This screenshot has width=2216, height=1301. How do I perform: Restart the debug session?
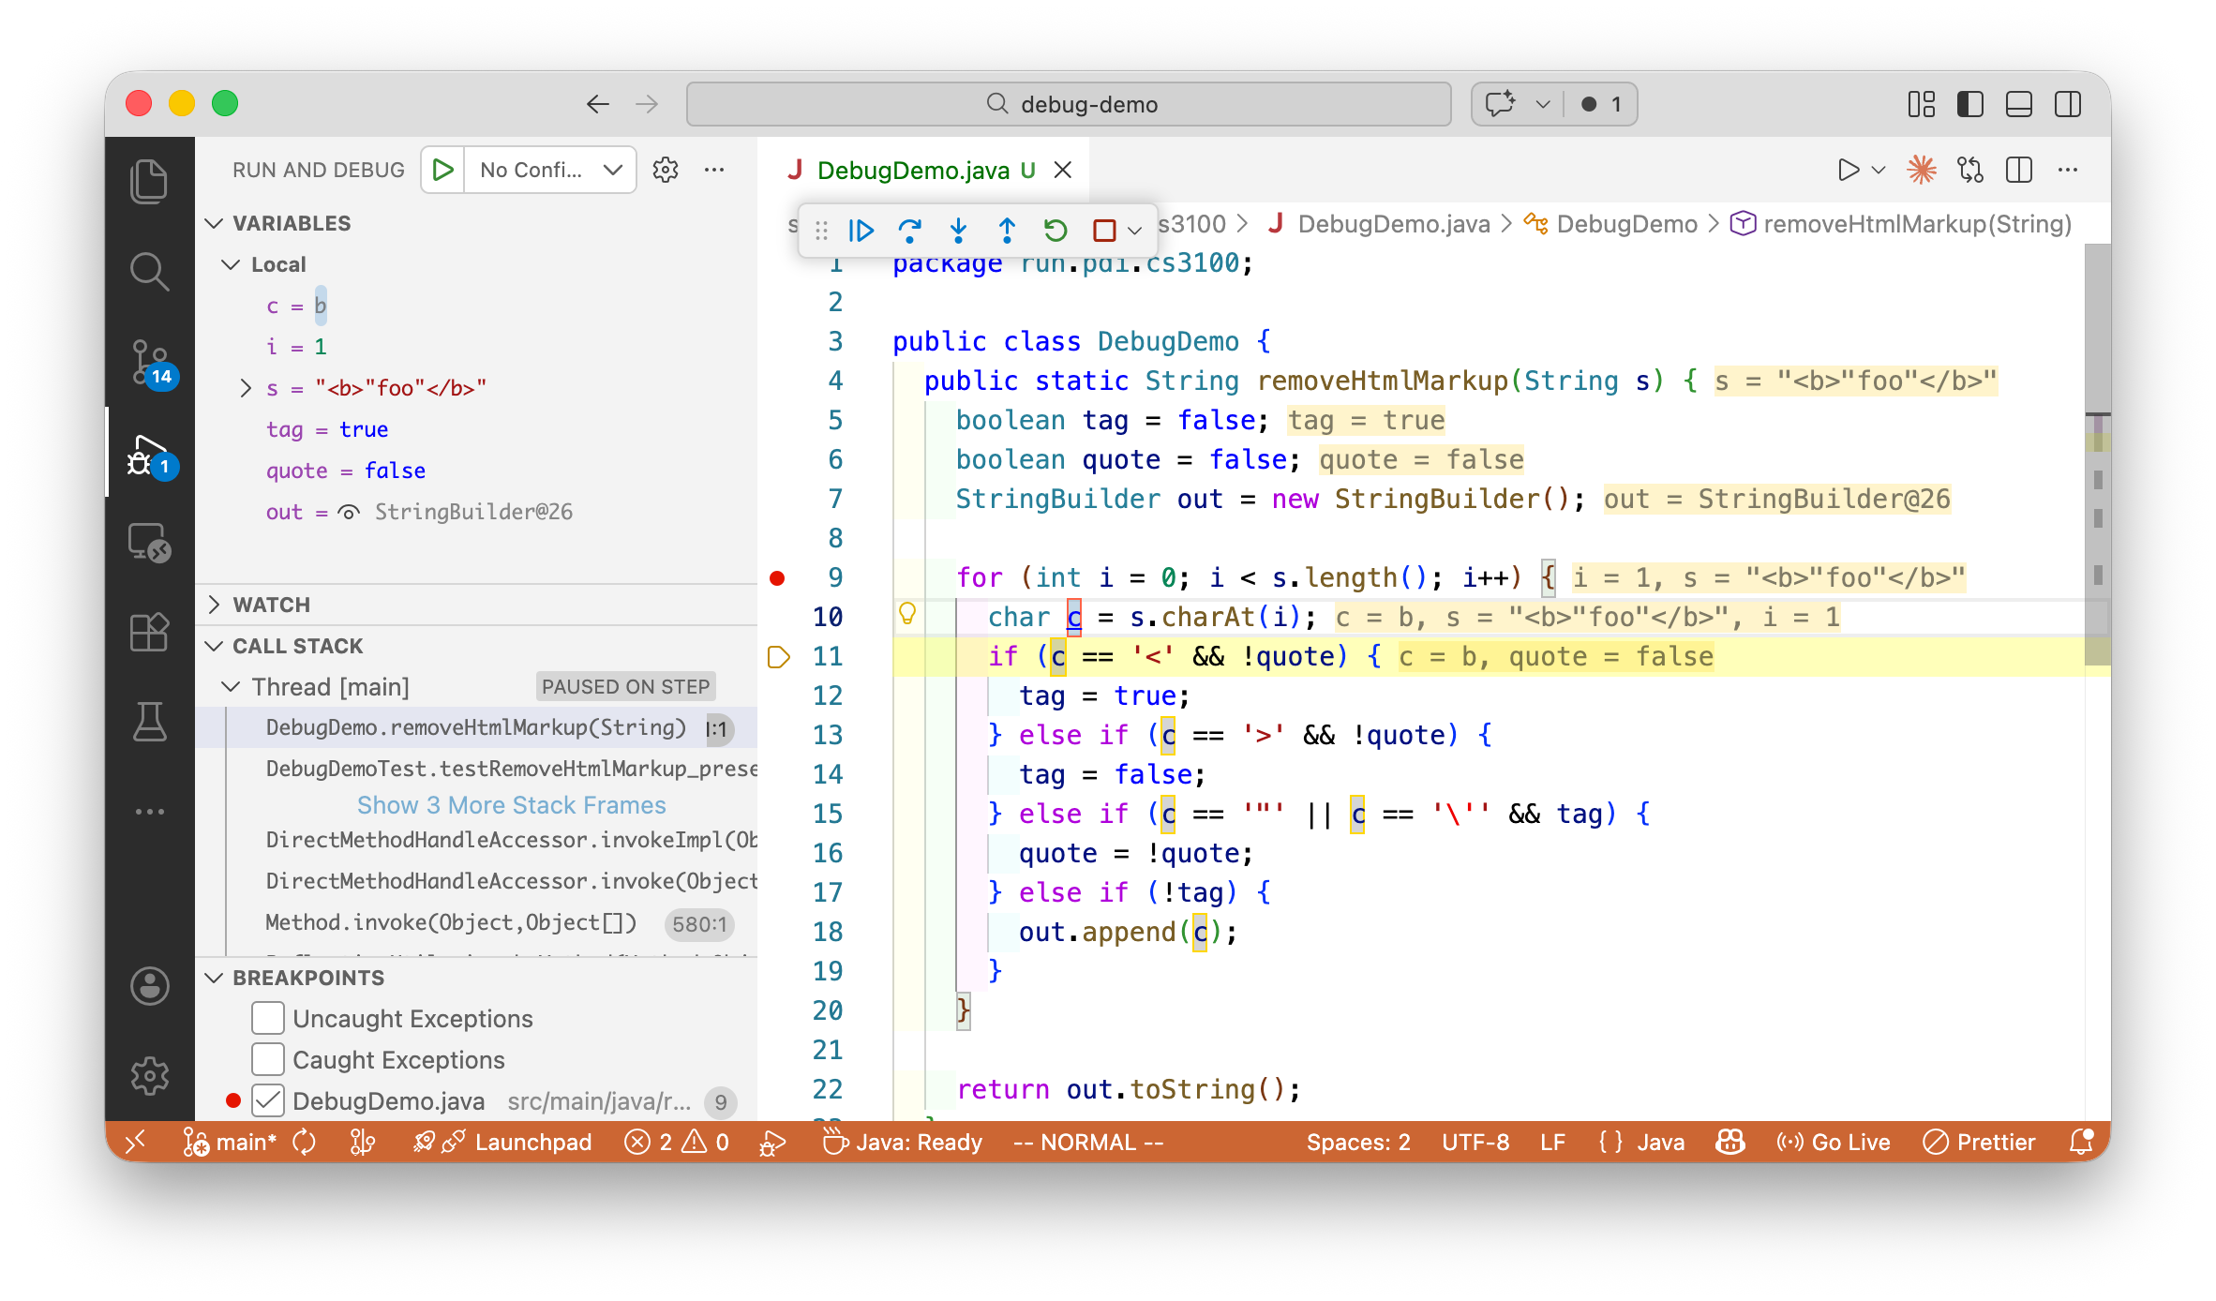tap(1056, 230)
